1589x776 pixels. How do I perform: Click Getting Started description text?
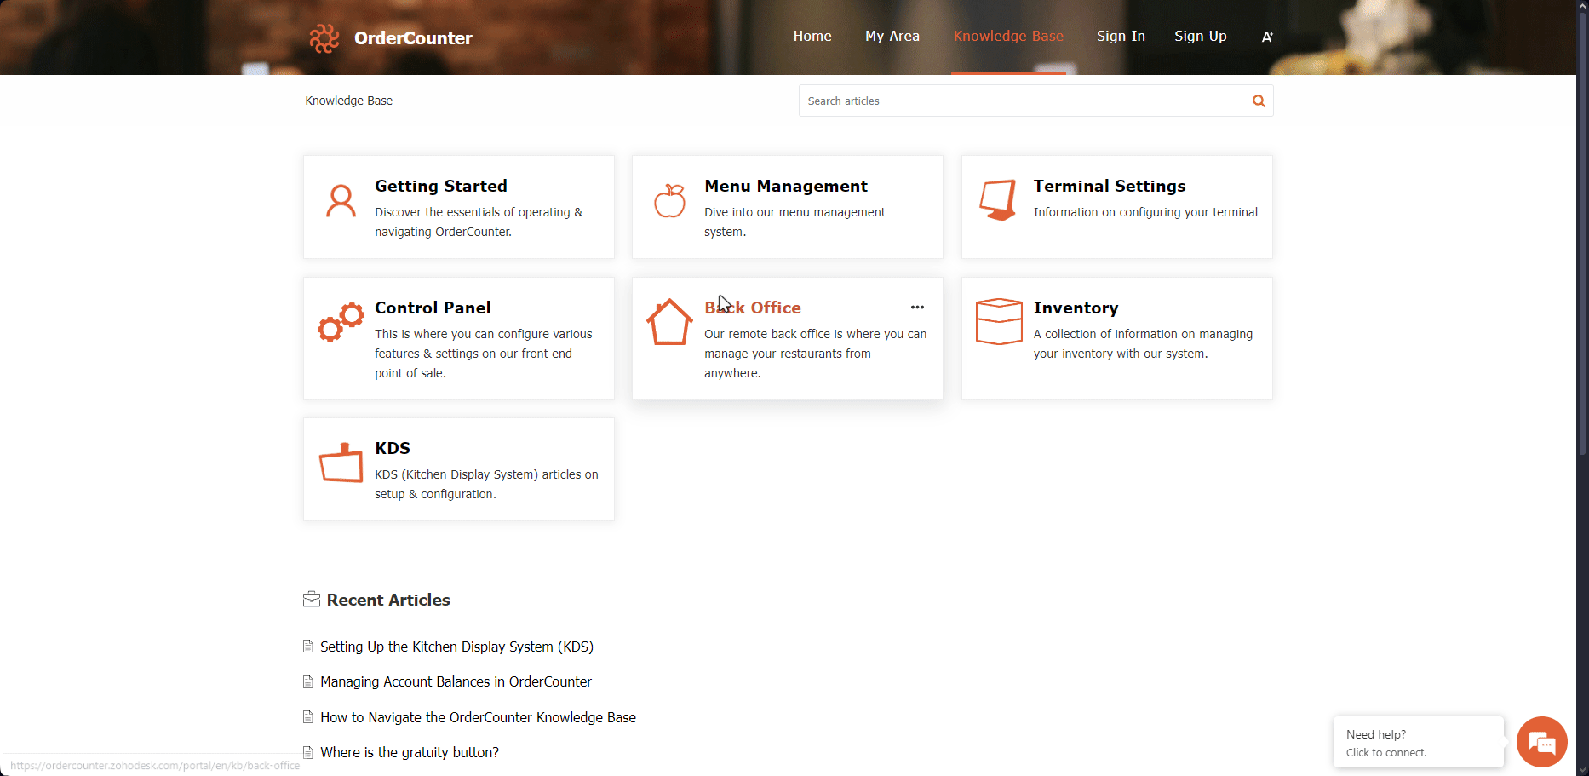click(479, 221)
